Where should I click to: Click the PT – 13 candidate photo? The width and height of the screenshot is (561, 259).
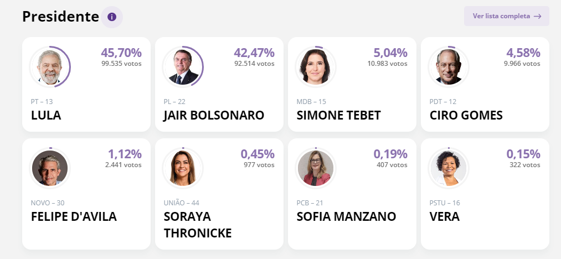tap(50, 66)
